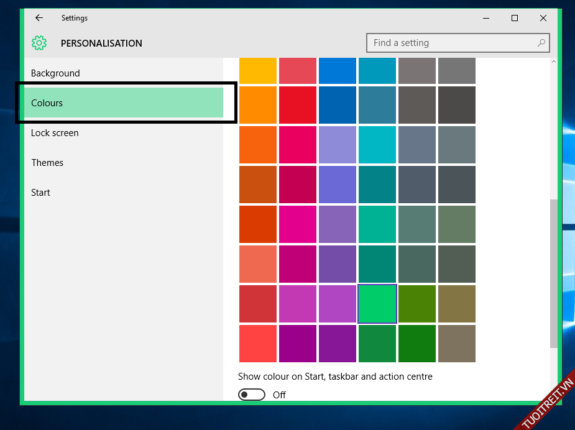Select the pale lavender colour swatch

click(338, 145)
